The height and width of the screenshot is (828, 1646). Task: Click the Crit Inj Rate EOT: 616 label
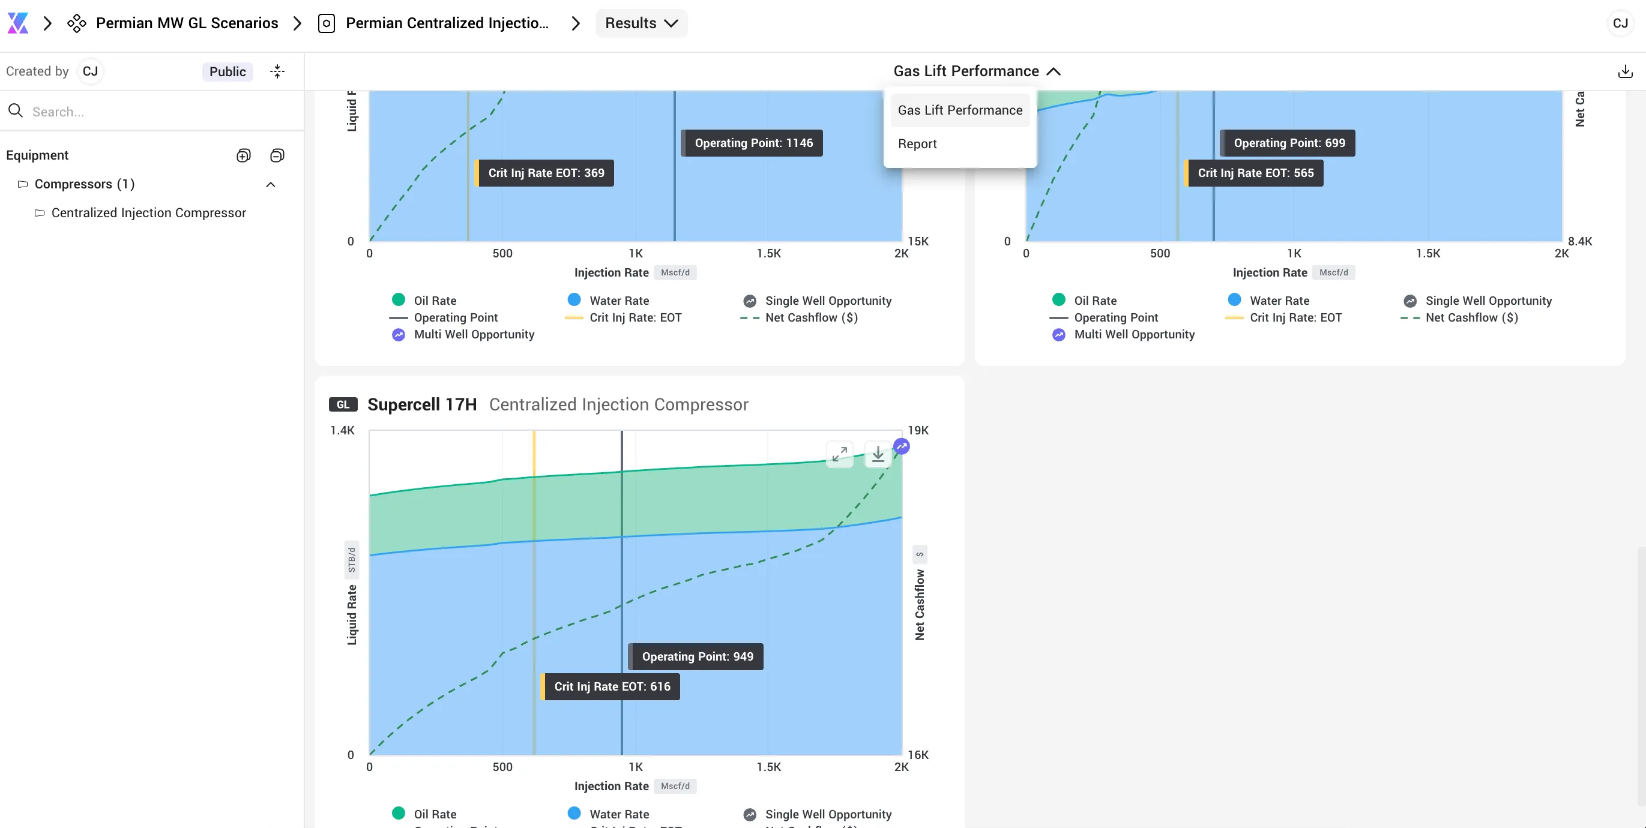coord(610,687)
